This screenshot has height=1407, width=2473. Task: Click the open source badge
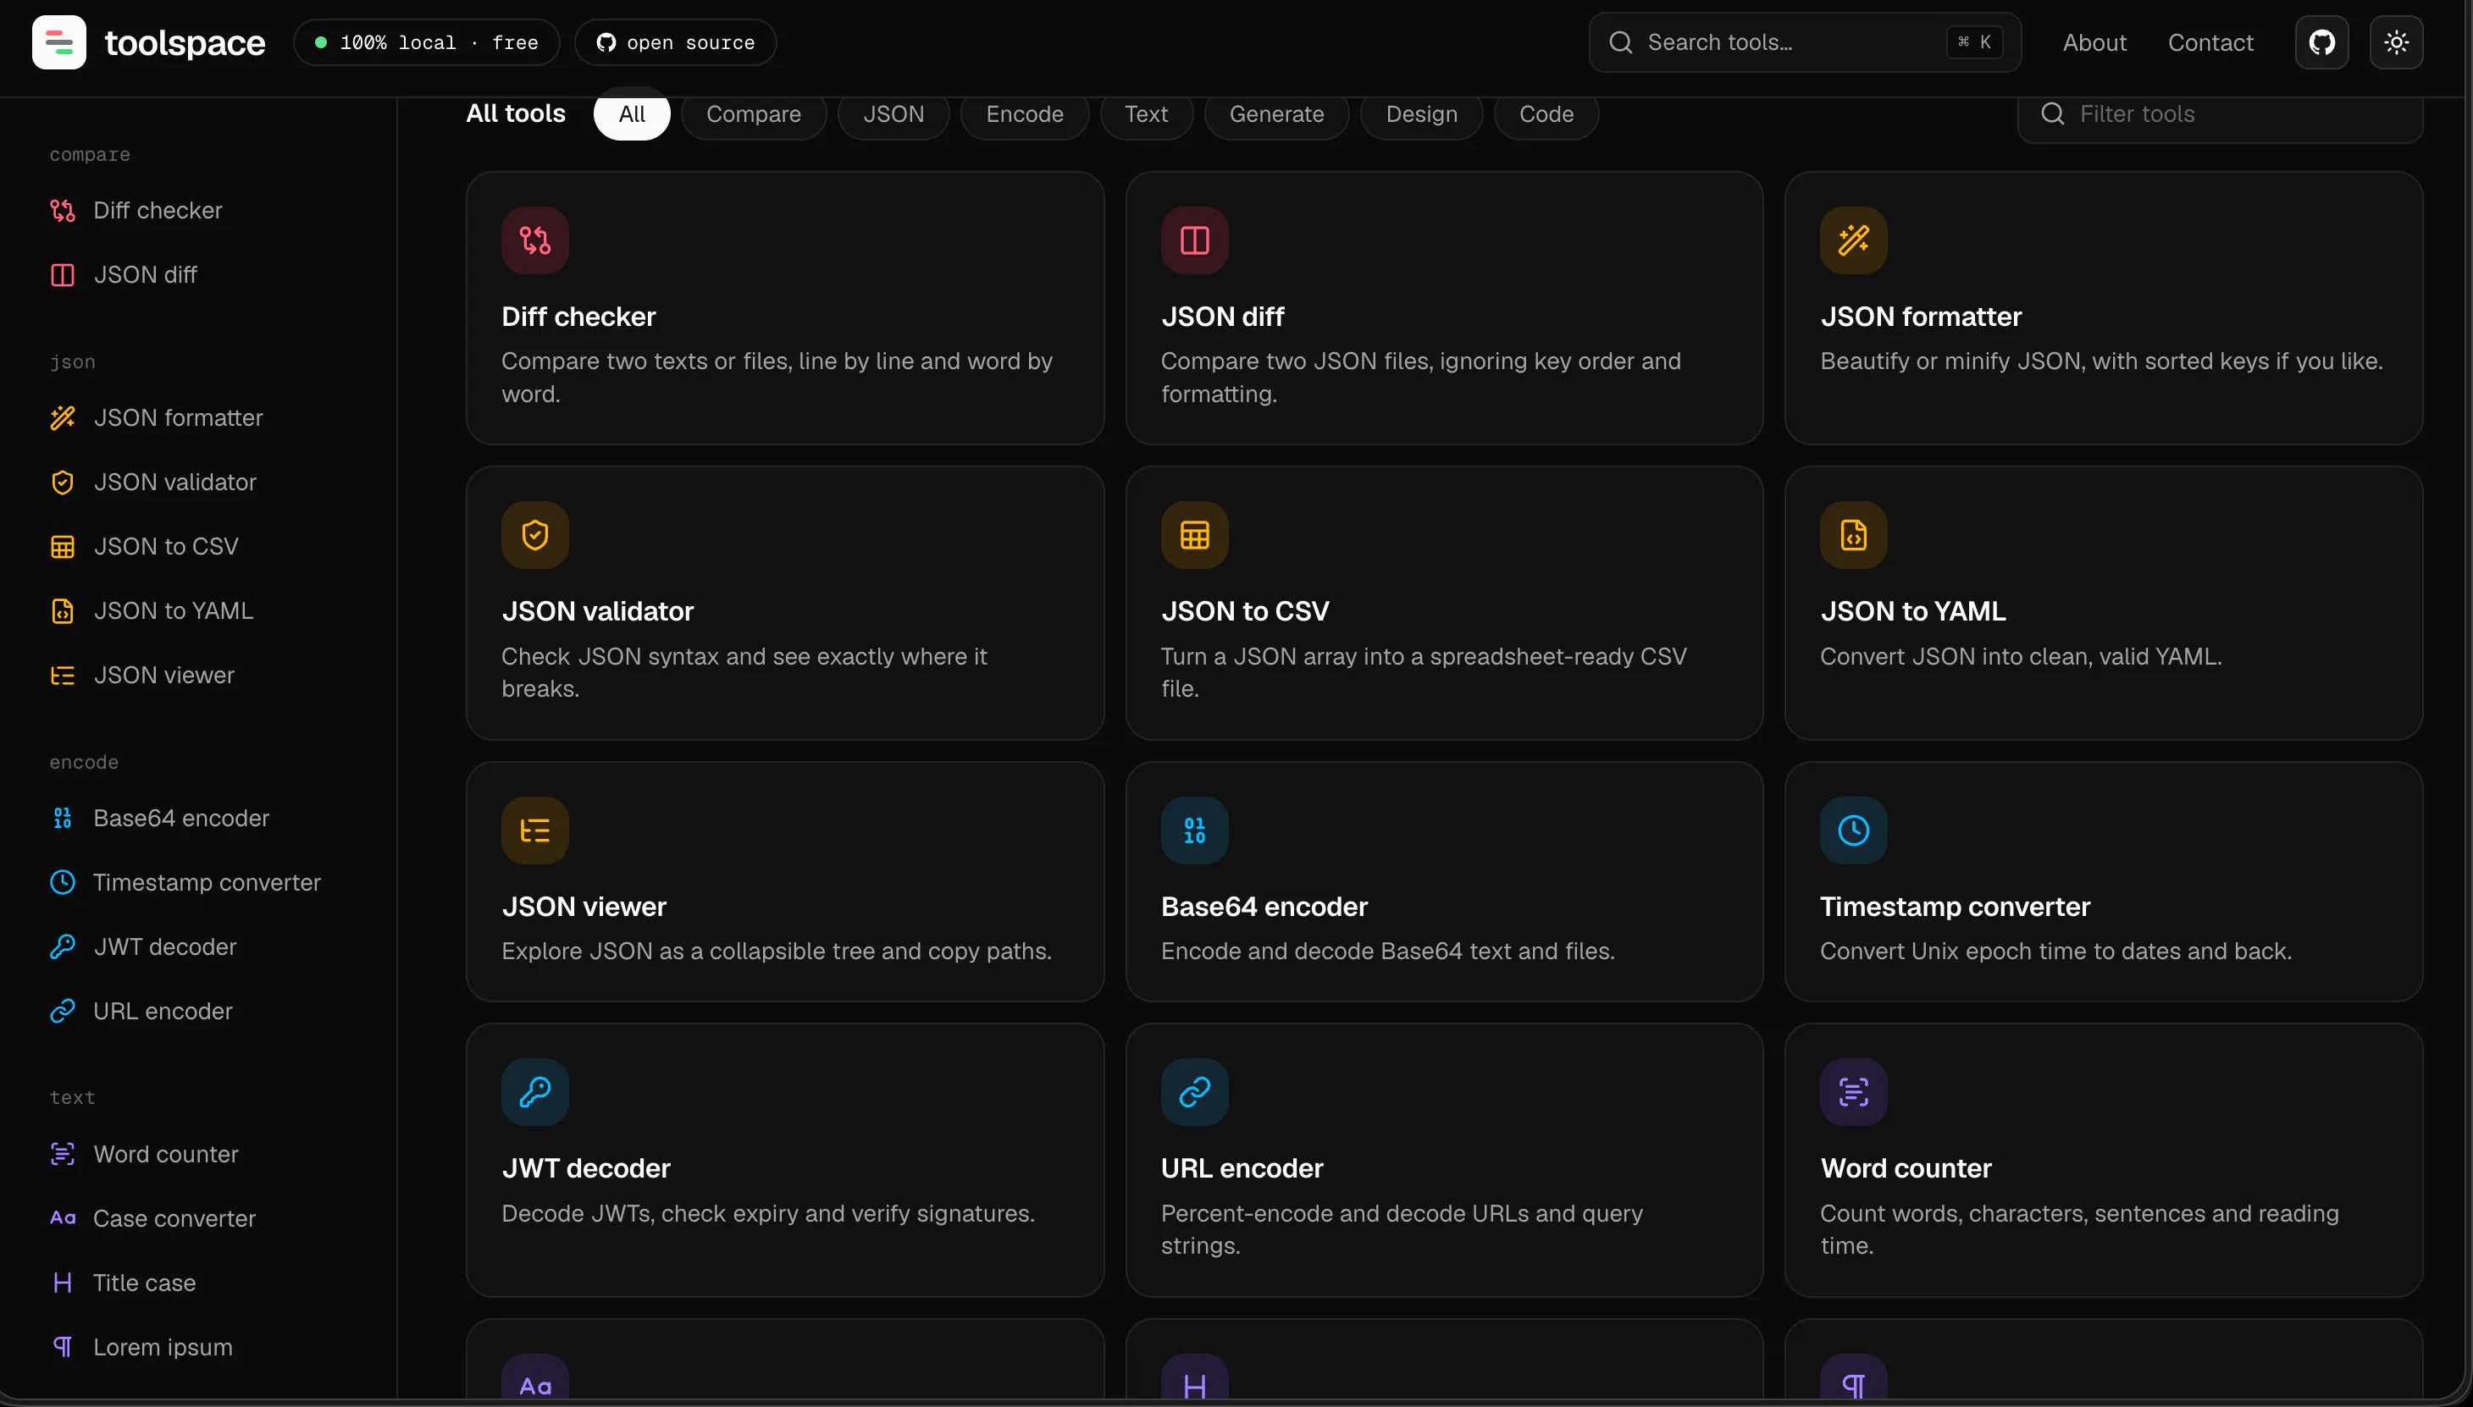(x=675, y=42)
